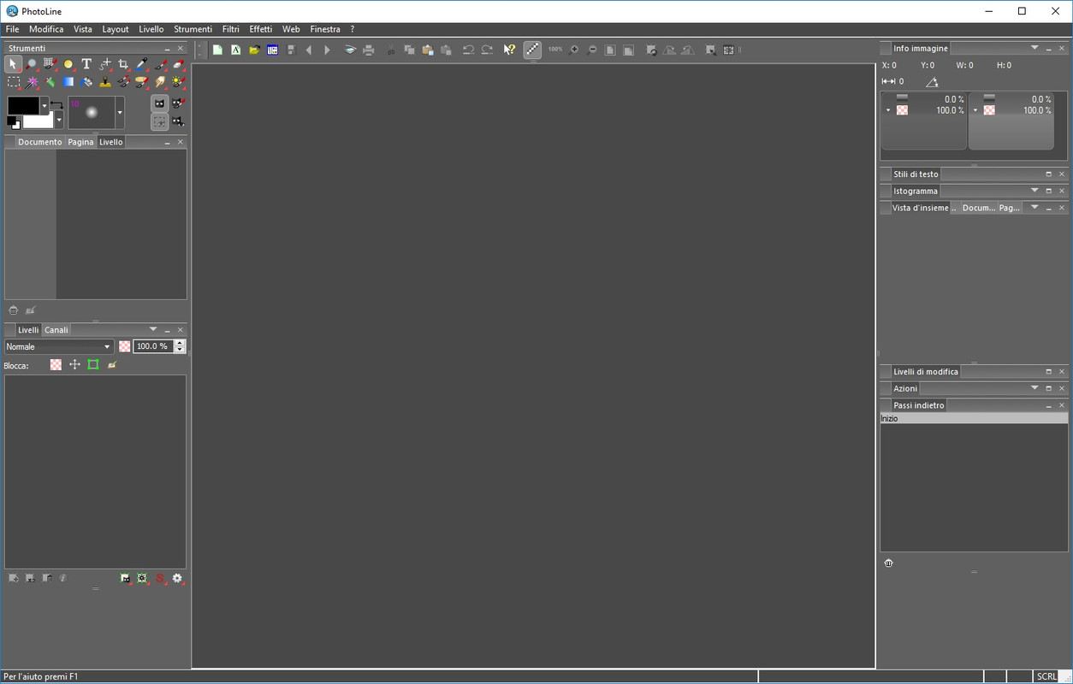Toggle the lock transparency checkerboard icon

[56, 365]
